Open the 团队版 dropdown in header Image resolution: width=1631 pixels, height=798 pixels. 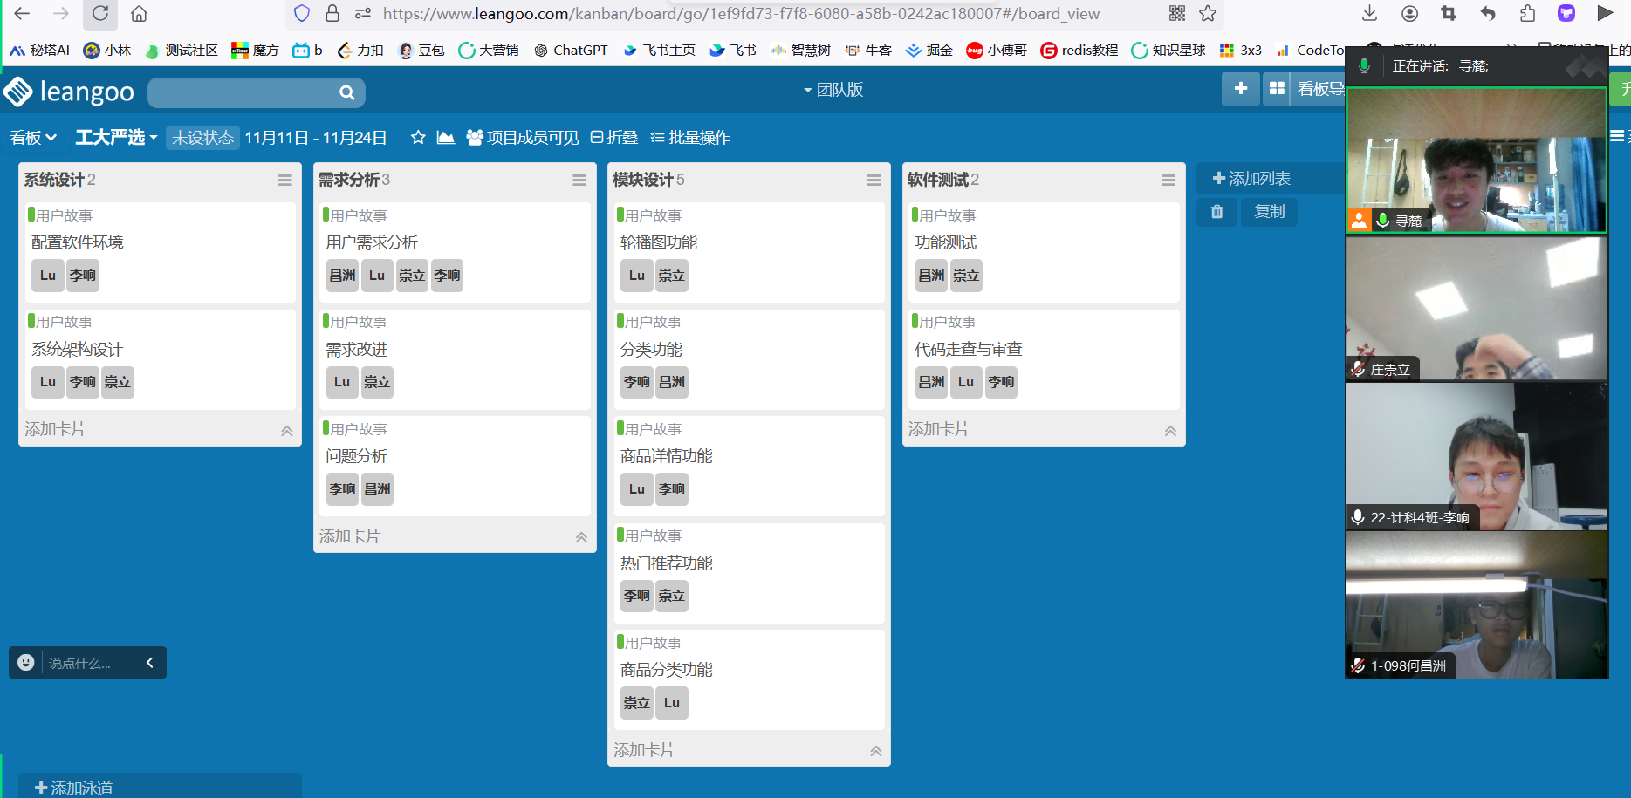tap(833, 90)
